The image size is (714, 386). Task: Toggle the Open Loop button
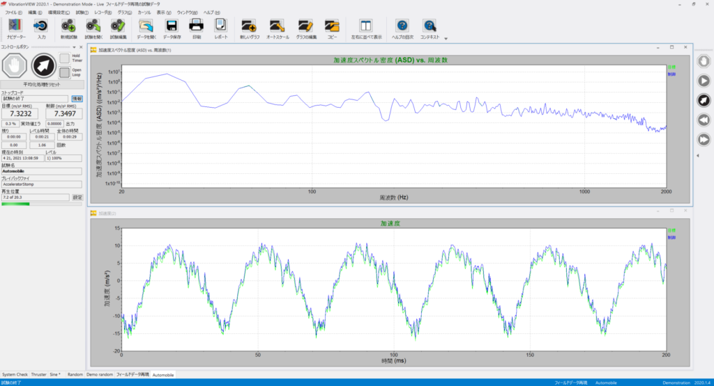pos(65,72)
